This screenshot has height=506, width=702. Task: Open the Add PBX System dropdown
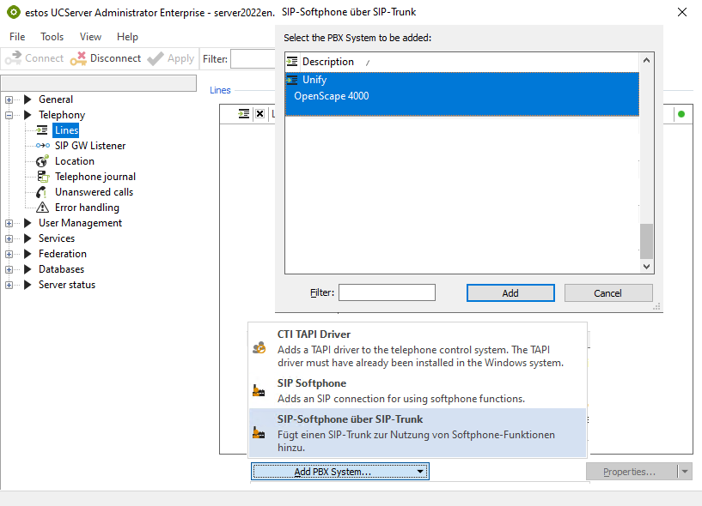pos(339,472)
